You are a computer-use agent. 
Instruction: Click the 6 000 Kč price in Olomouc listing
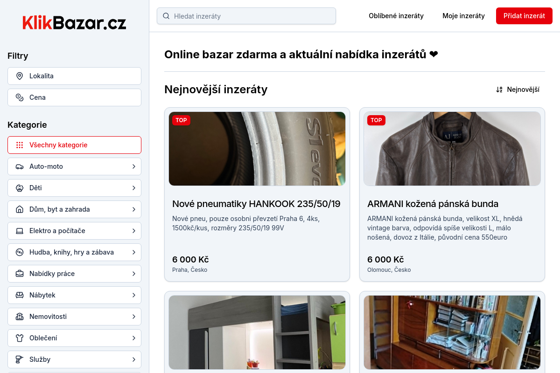(385, 260)
